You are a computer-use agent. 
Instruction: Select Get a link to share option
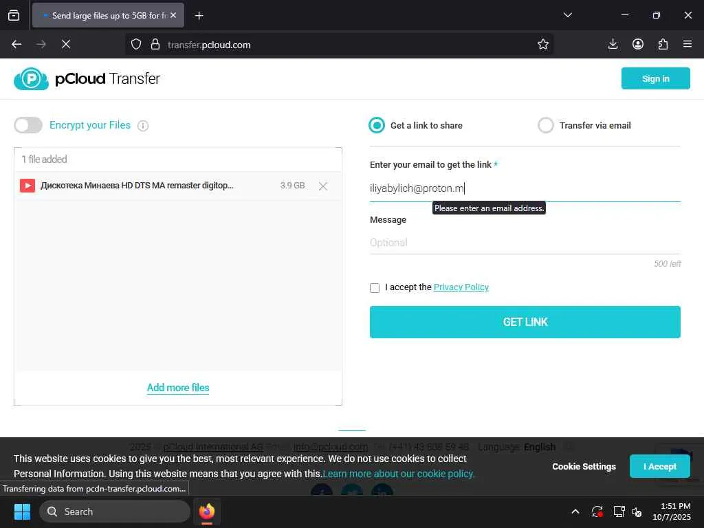(x=376, y=125)
